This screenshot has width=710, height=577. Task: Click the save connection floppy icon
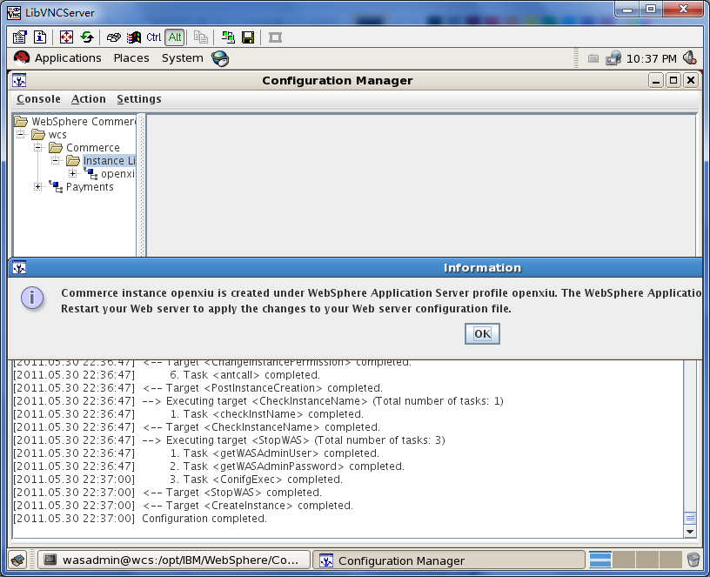click(x=248, y=37)
